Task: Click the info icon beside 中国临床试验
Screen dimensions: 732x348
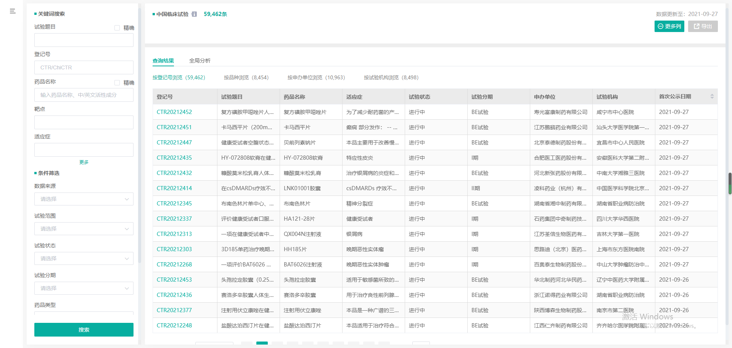Action: 194,14
